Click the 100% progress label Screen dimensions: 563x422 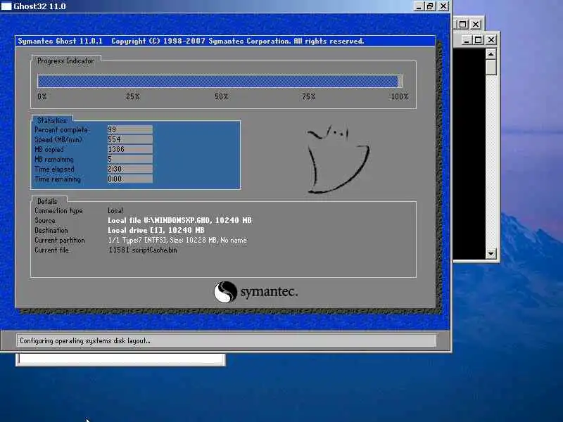400,96
